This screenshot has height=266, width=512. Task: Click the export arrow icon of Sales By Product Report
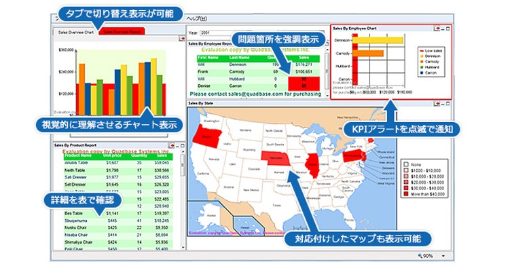click(x=172, y=145)
